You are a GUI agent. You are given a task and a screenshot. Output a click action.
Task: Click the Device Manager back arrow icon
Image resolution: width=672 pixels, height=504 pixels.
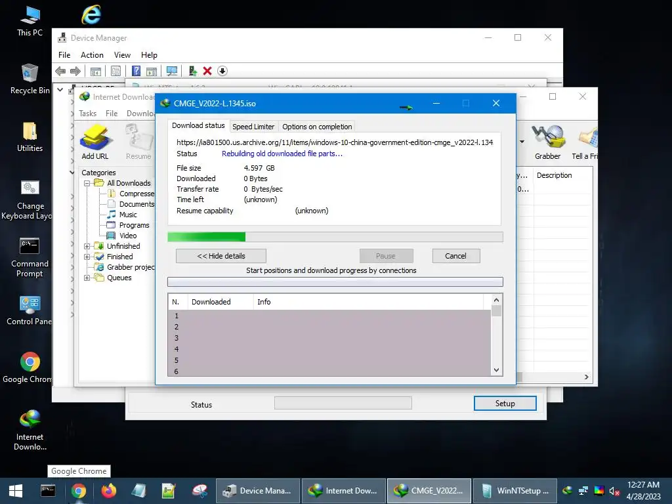coord(61,71)
